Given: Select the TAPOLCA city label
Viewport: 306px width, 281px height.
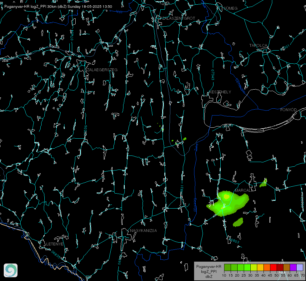Looking at the screenshot, I should pos(258,46).
